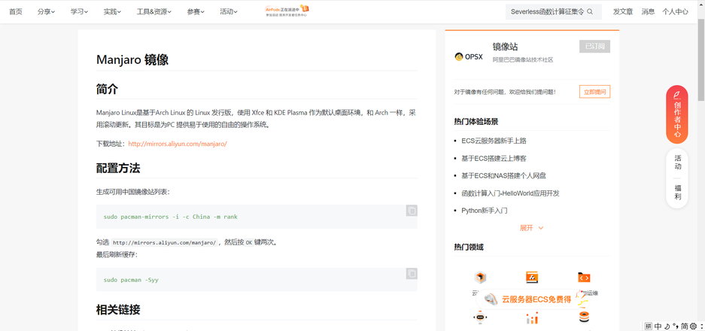Click the pen icon on 创作者中心 button
The width and height of the screenshot is (705, 331).
click(x=676, y=95)
